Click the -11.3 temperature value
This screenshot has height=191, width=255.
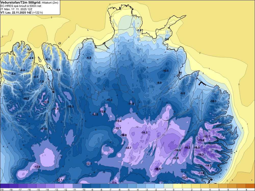point(109,100)
